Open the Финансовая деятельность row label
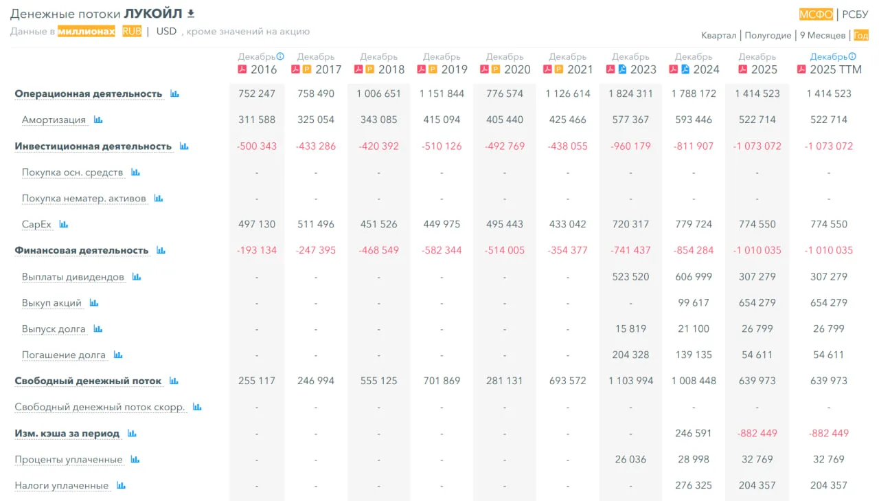879x501 pixels. (x=82, y=250)
